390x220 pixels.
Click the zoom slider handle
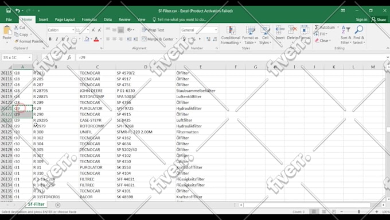coord(359,211)
